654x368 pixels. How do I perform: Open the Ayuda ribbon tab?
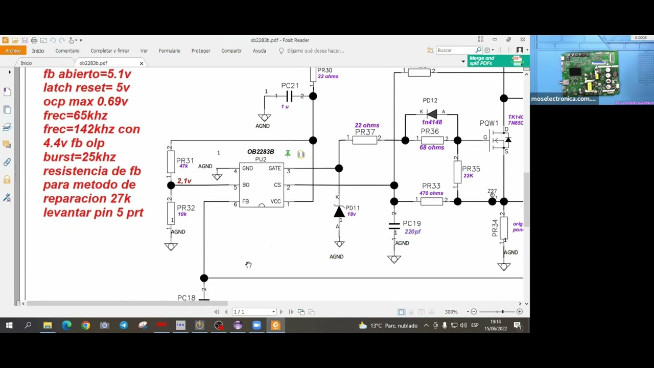(x=260, y=51)
